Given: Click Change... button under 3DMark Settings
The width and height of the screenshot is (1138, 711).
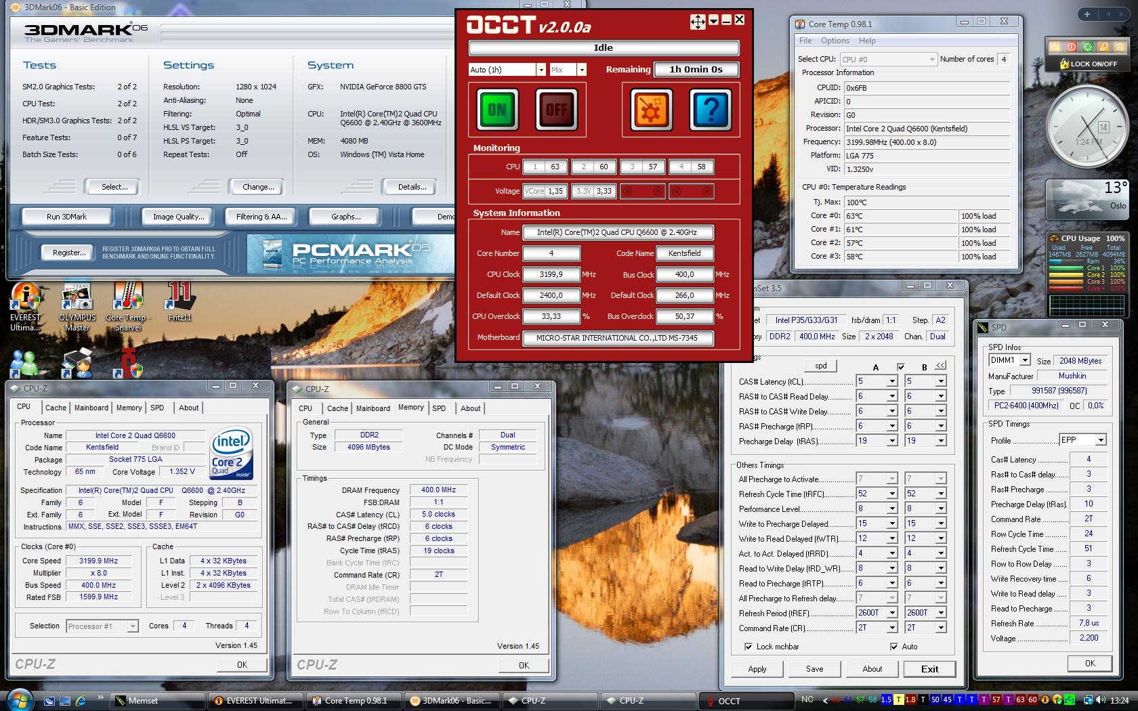Looking at the screenshot, I should click(x=258, y=187).
